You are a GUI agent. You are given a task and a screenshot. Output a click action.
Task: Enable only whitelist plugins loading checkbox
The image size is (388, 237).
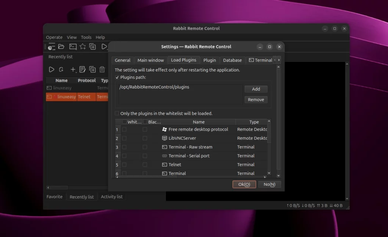117,113
